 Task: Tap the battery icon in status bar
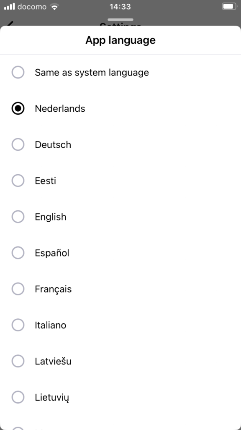[x=229, y=6]
